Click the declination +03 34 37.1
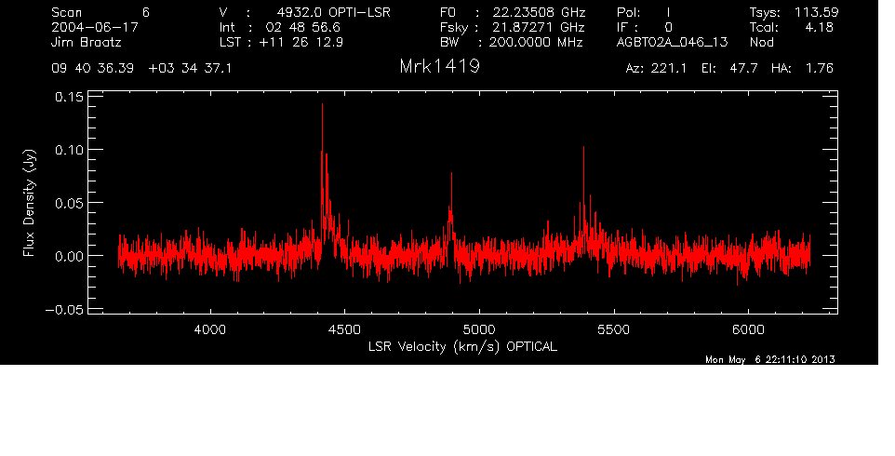Image resolution: width=895 pixels, height=456 pixels. [190, 69]
